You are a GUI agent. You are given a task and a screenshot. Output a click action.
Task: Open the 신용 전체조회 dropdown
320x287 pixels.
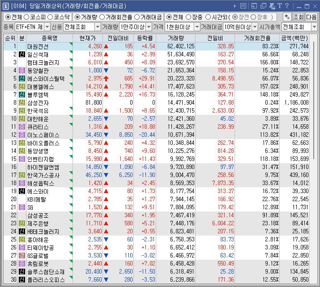[x=98, y=27]
